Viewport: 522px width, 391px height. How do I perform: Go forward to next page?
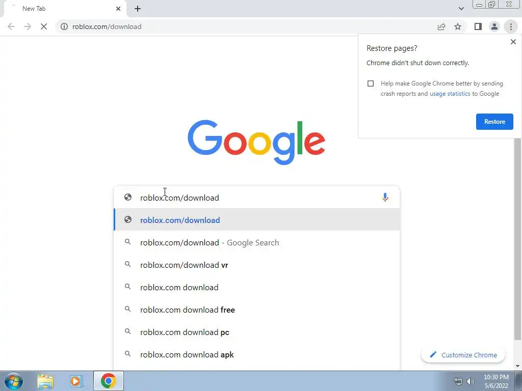click(x=28, y=26)
